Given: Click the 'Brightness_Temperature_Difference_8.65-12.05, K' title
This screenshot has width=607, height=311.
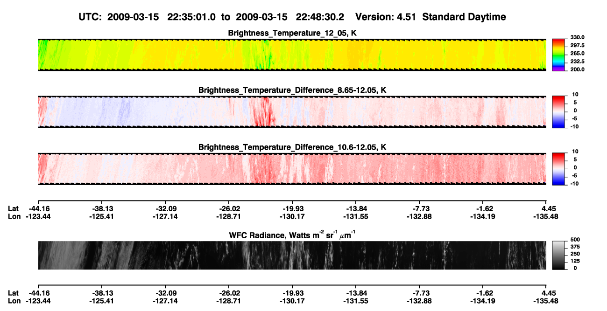Looking at the screenshot, I should [x=292, y=90].
